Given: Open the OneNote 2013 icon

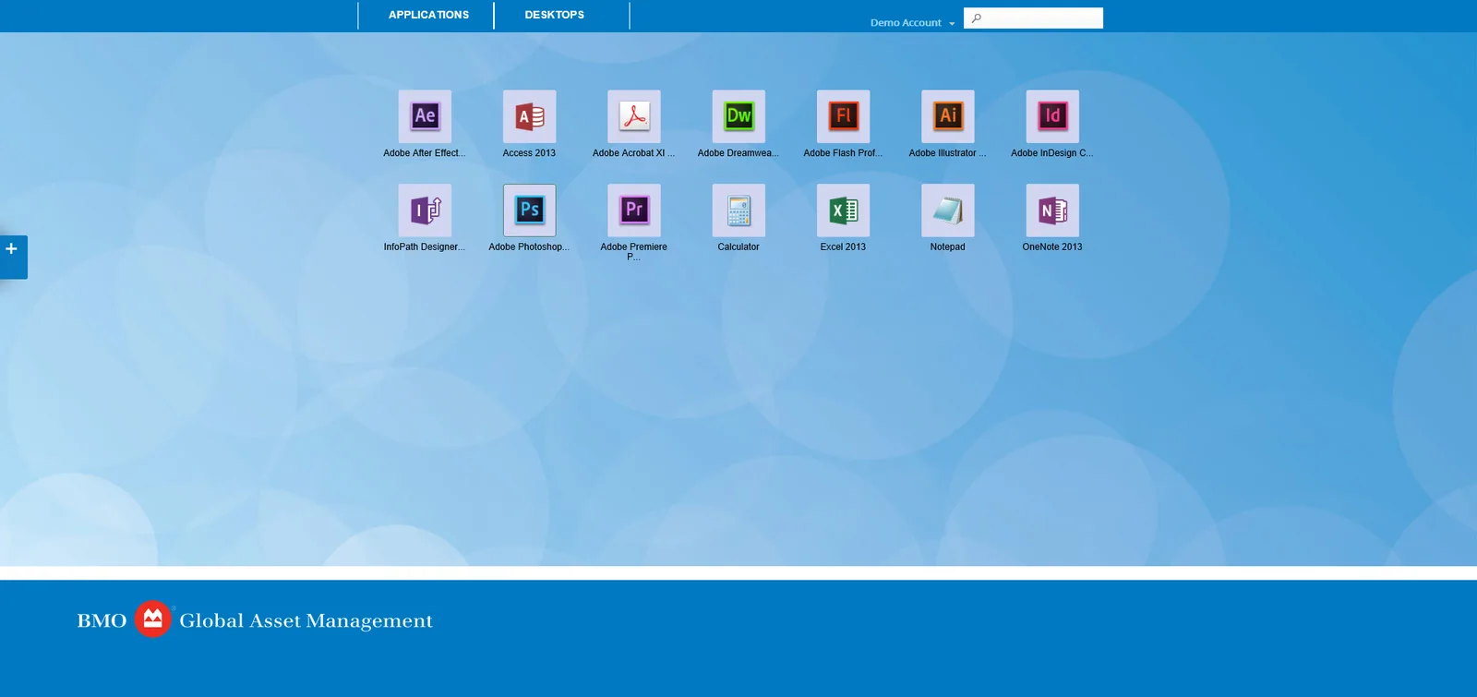Looking at the screenshot, I should click(1052, 210).
